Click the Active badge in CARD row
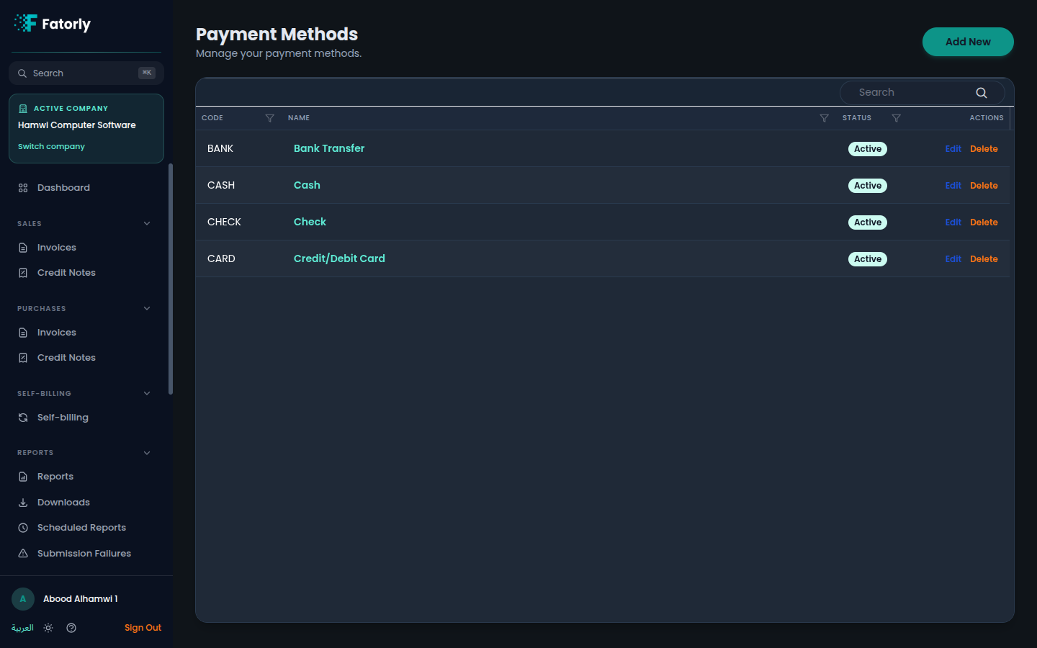The height and width of the screenshot is (648, 1037). pyautogui.click(x=868, y=259)
